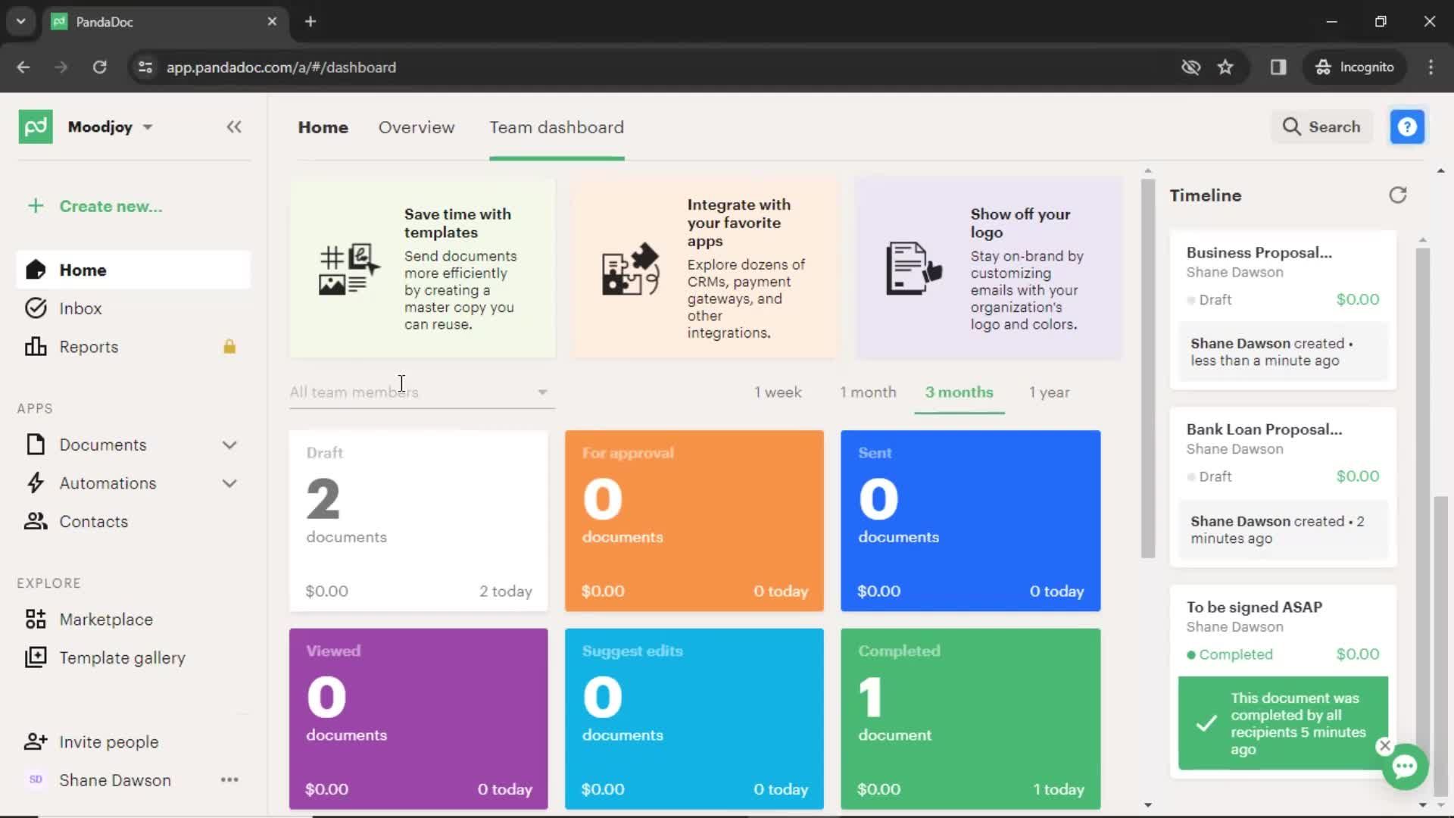Screen dimensions: 1454x818
Task: Expand the Automations section in sidebar
Action: click(x=228, y=483)
